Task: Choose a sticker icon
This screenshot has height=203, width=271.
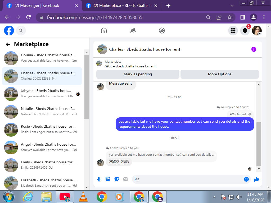Action: point(117,179)
